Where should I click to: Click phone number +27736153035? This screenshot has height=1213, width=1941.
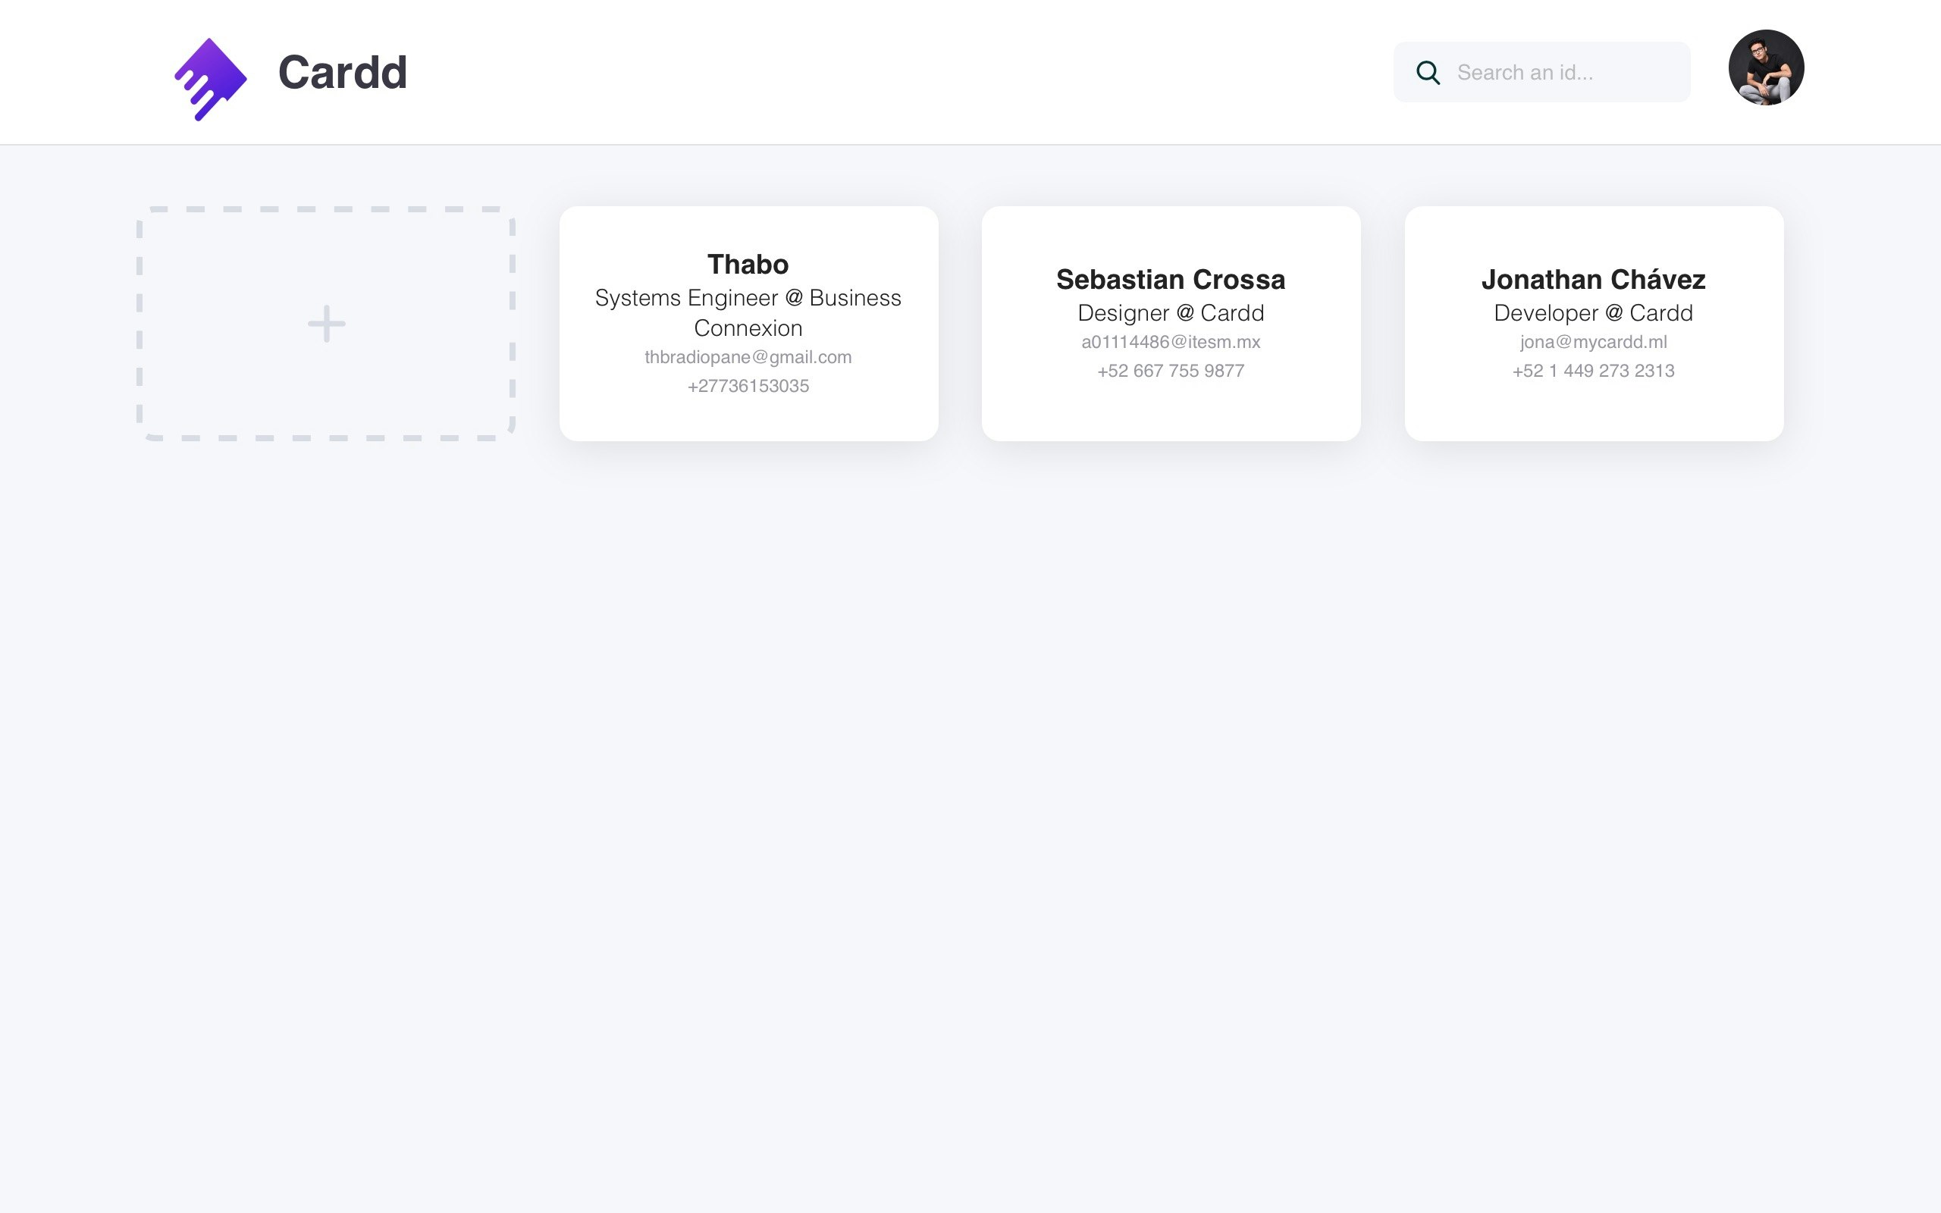[x=748, y=386]
